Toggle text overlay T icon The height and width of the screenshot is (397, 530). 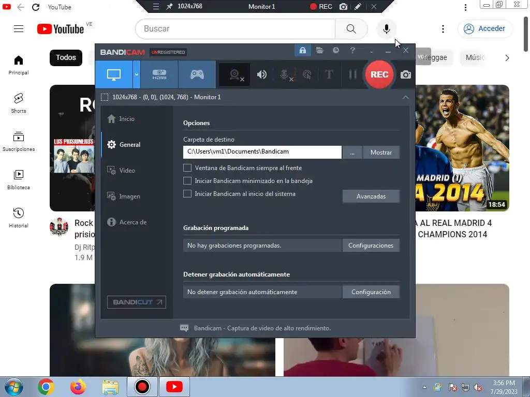(329, 74)
